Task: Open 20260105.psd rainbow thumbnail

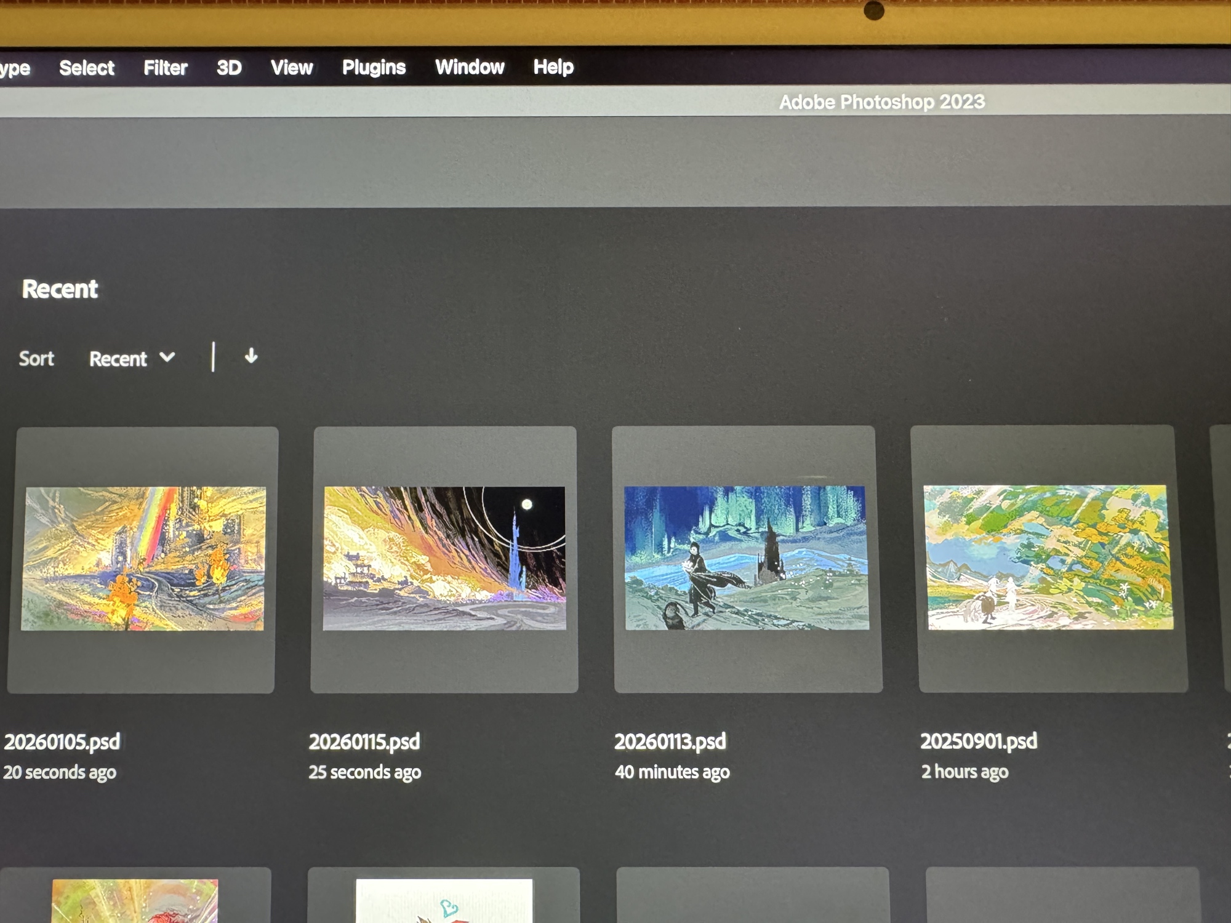Action: (x=143, y=558)
